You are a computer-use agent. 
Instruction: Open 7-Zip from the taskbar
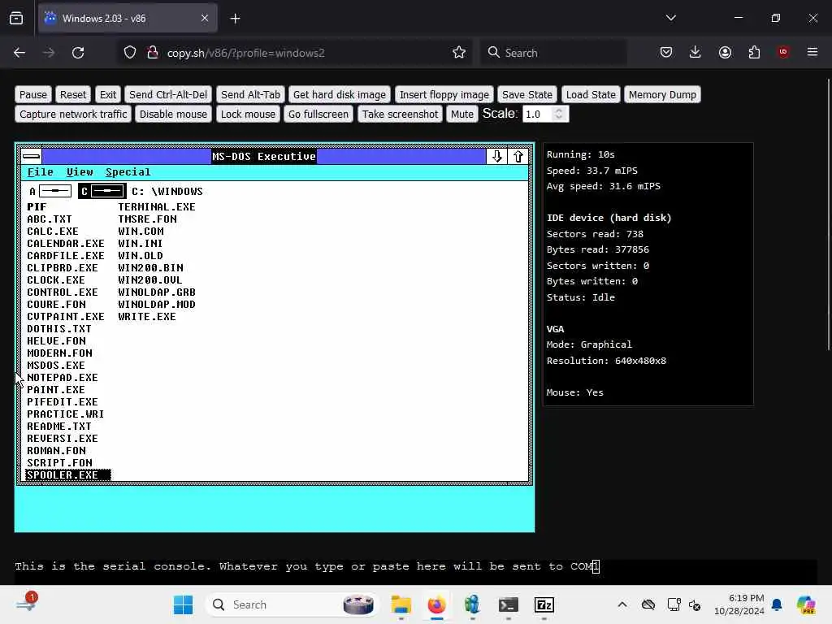tap(544, 604)
